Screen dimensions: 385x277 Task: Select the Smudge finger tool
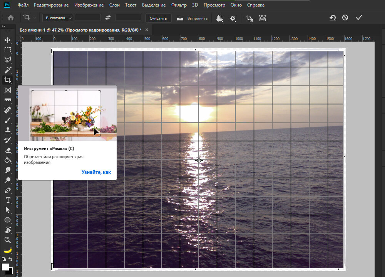pyautogui.click(x=8, y=170)
